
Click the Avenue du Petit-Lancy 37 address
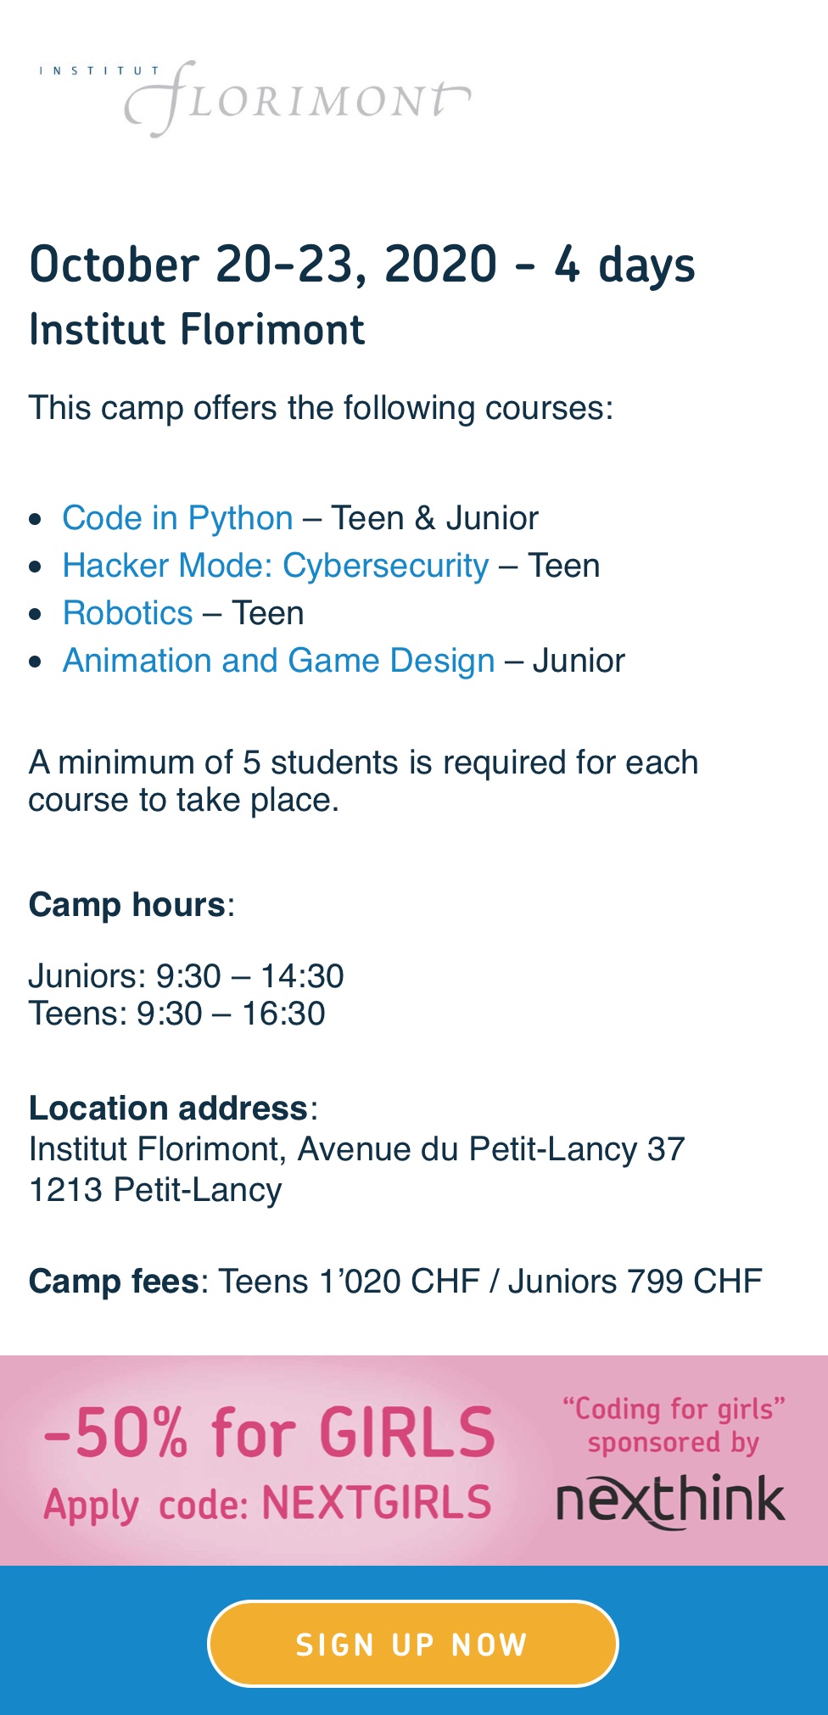coord(490,1149)
